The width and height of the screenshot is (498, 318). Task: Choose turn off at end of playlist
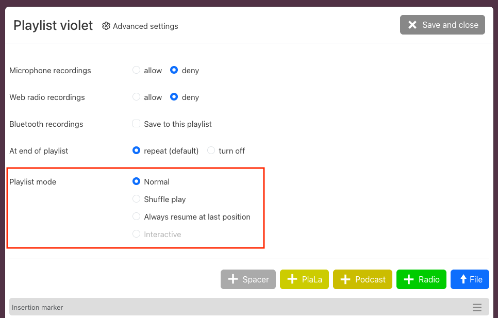pyautogui.click(x=211, y=150)
